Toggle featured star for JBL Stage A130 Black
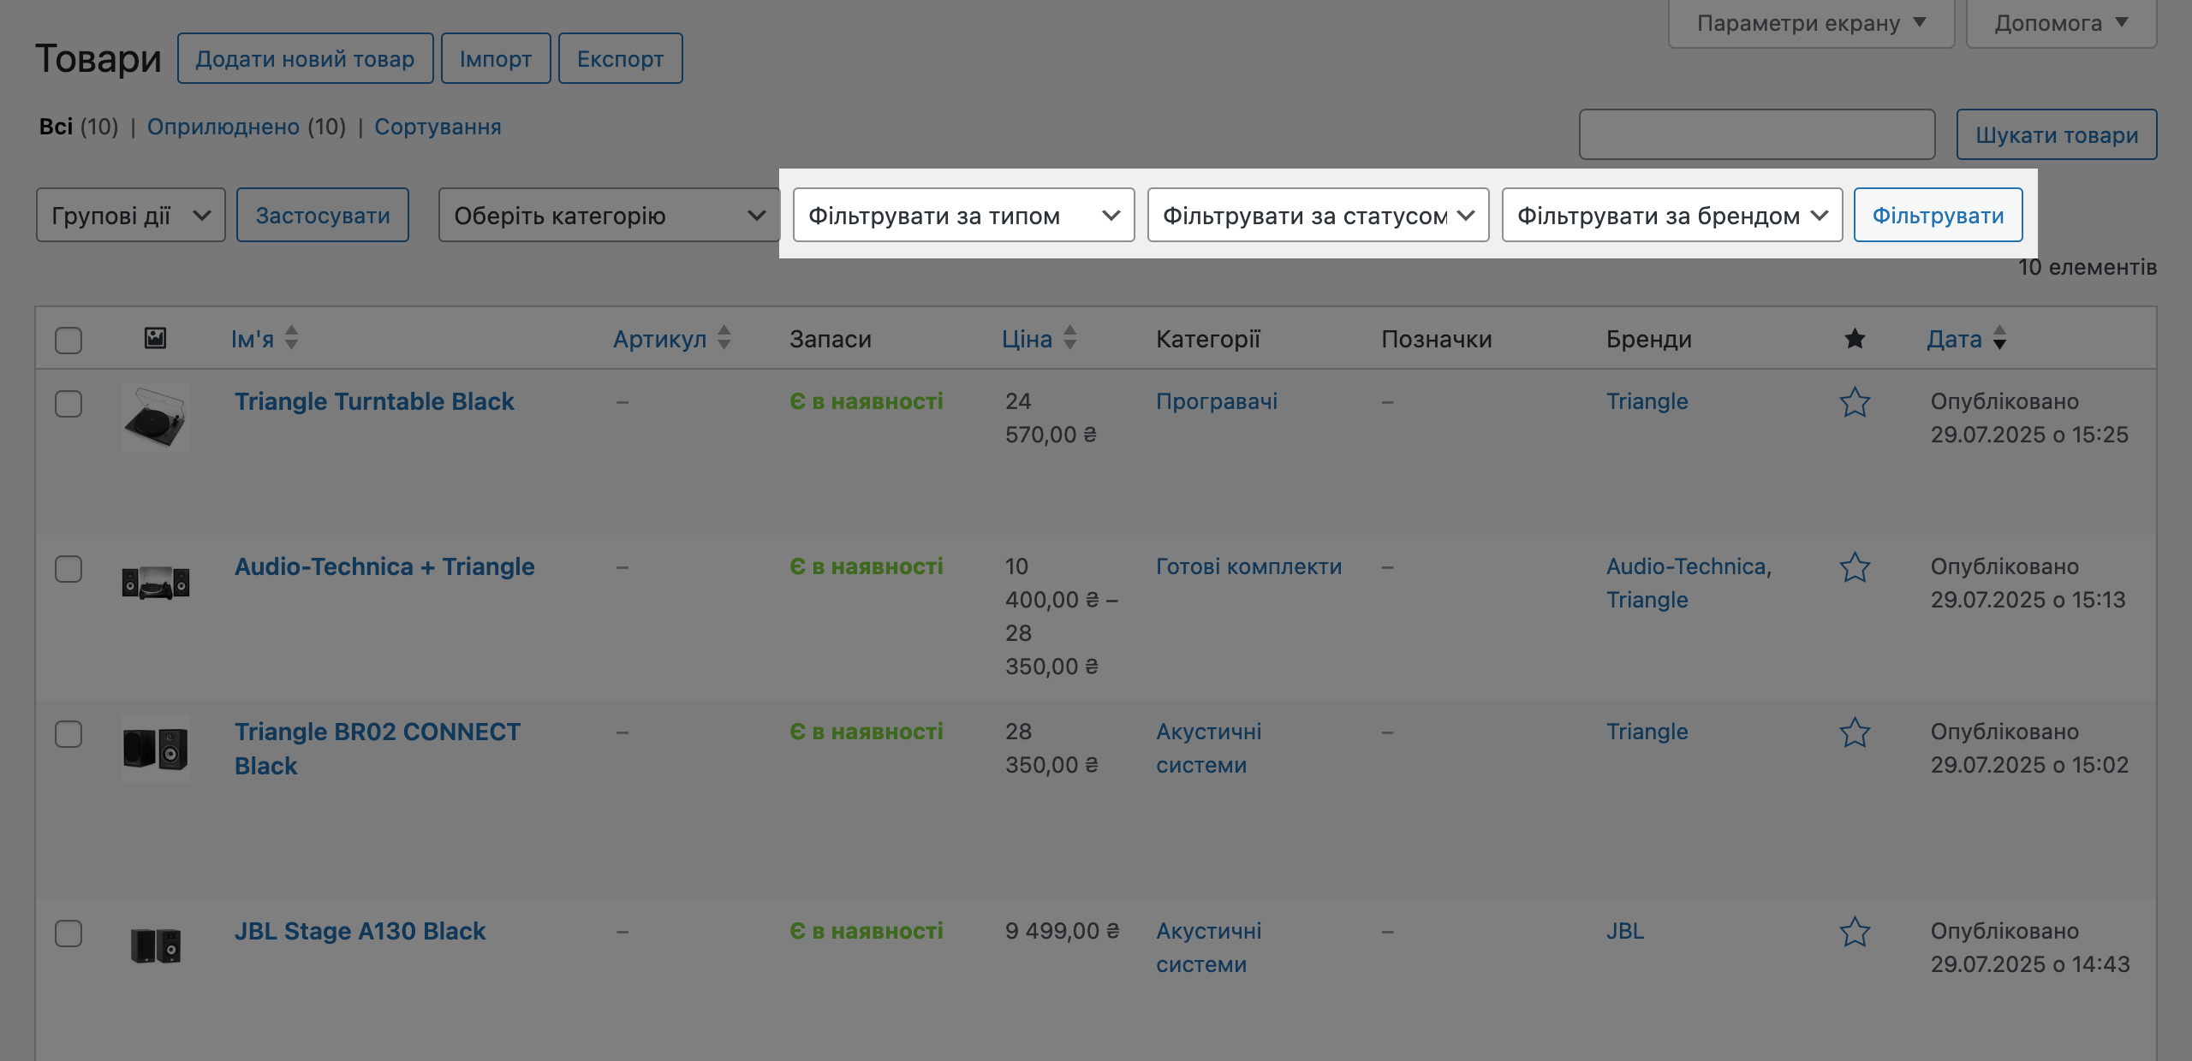The height and width of the screenshot is (1061, 2192). pos(1855,932)
